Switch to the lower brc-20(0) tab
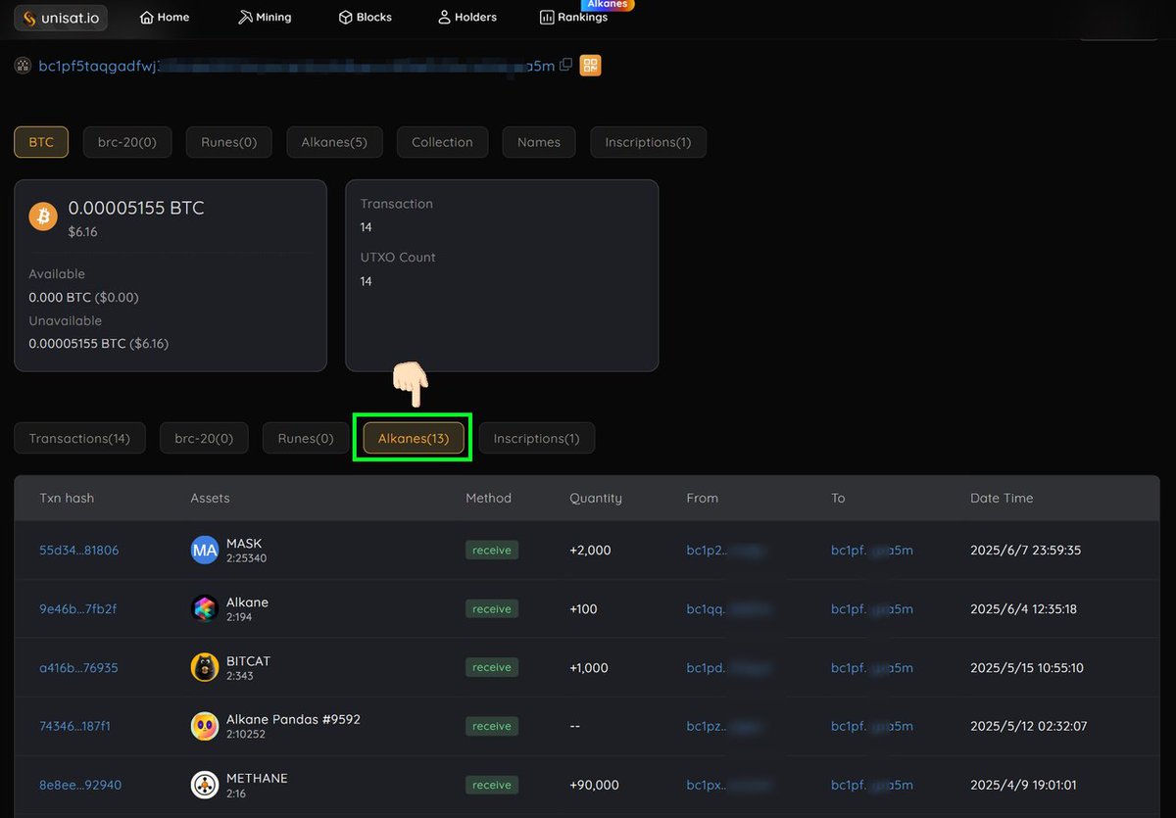Viewport: 1176px width, 818px height. 204,438
